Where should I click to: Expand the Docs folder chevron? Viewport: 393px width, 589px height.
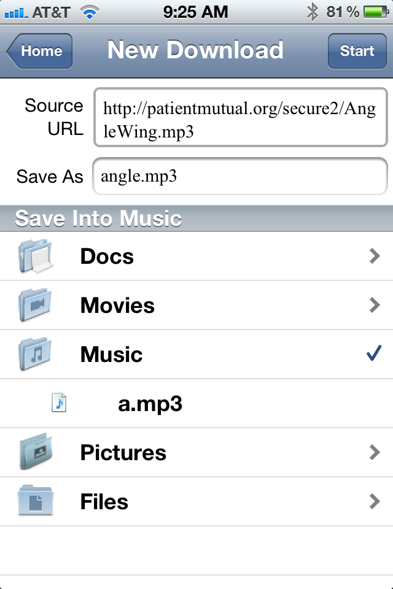pos(375,256)
